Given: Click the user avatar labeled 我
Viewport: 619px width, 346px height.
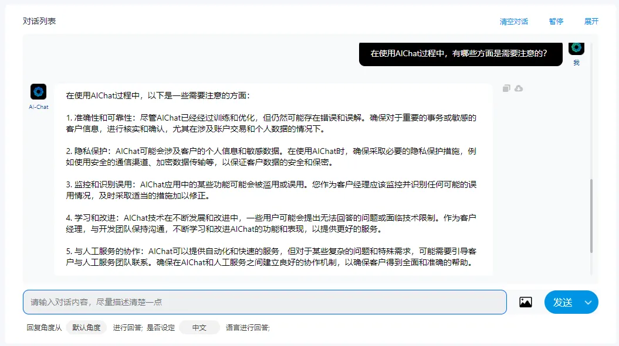Looking at the screenshot, I should point(576,48).
